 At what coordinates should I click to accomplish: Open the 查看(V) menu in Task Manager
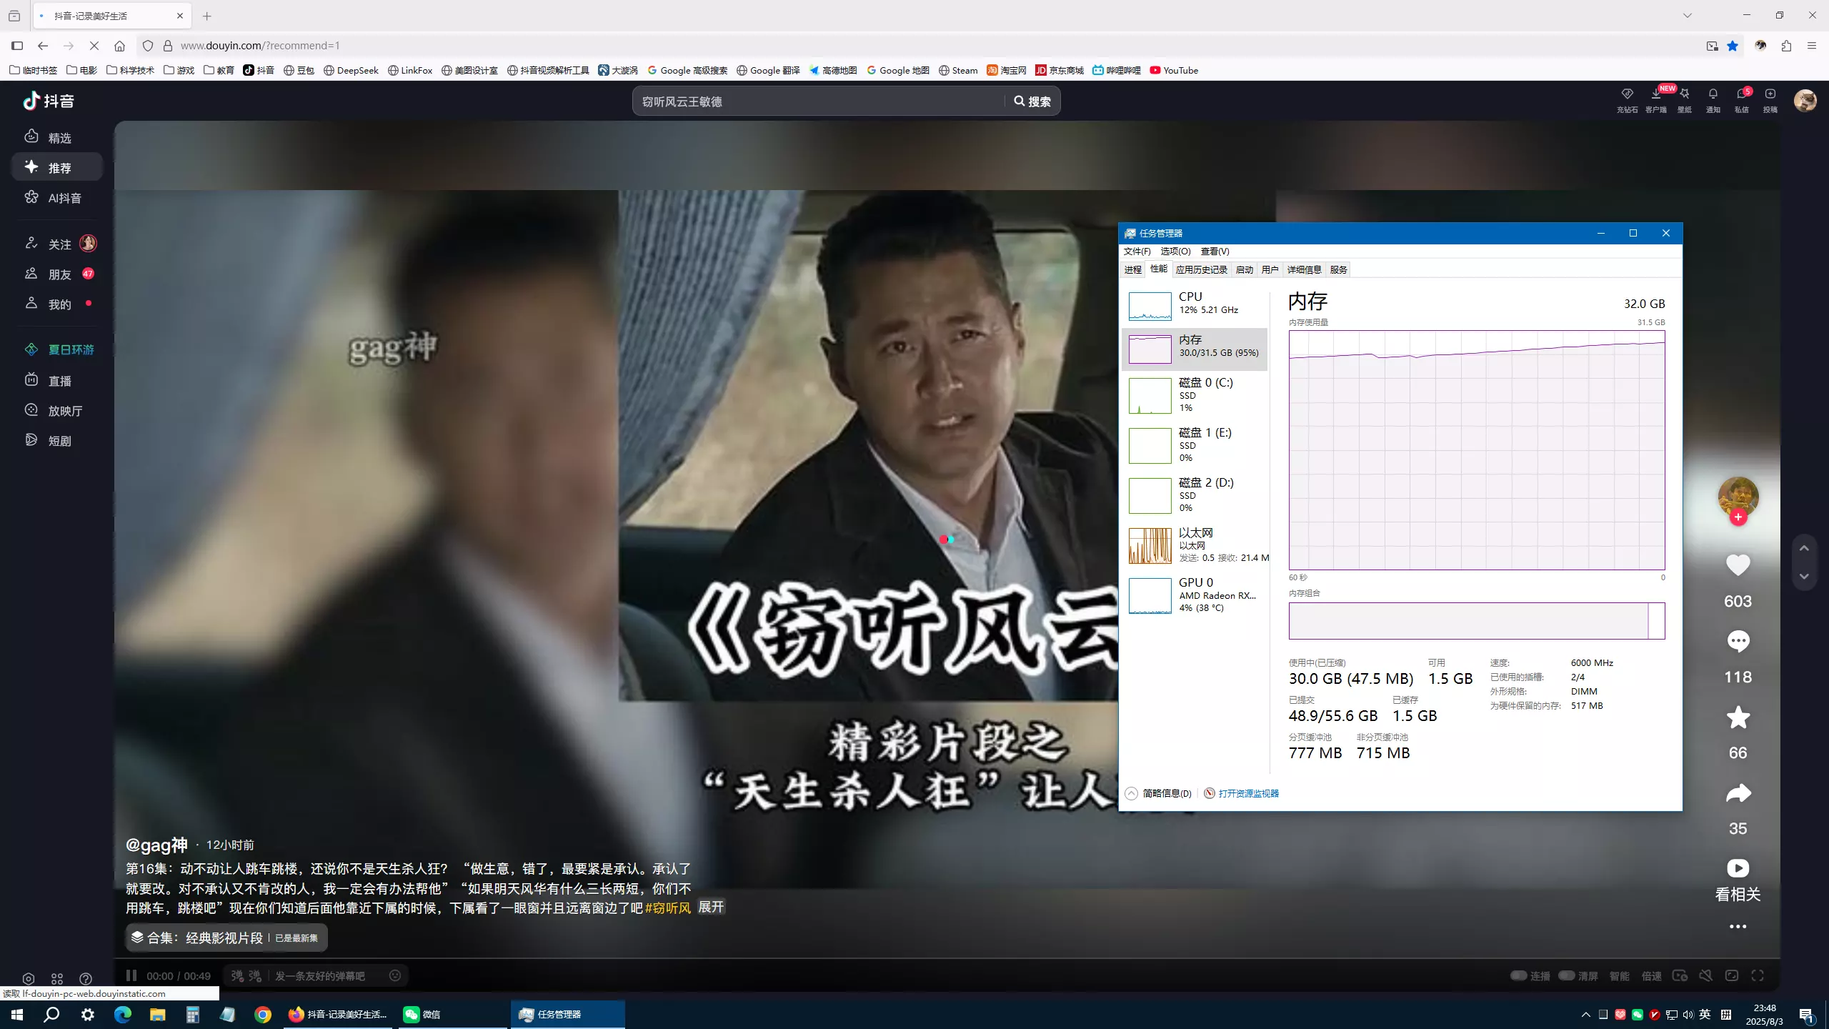coord(1214,251)
